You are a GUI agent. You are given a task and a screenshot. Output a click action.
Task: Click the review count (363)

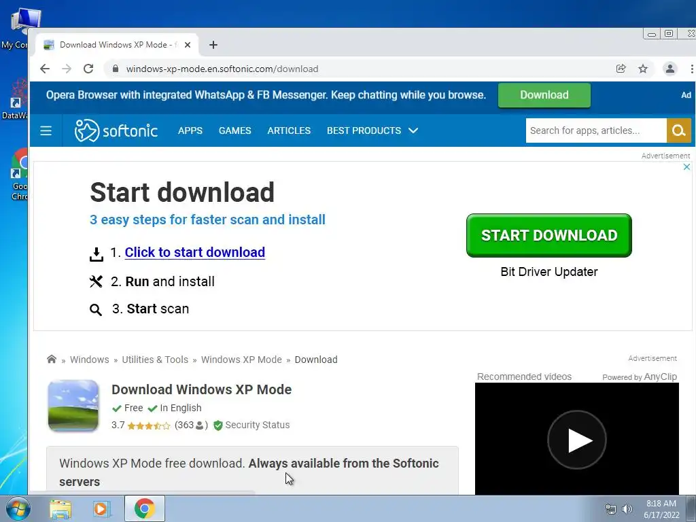tap(191, 425)
